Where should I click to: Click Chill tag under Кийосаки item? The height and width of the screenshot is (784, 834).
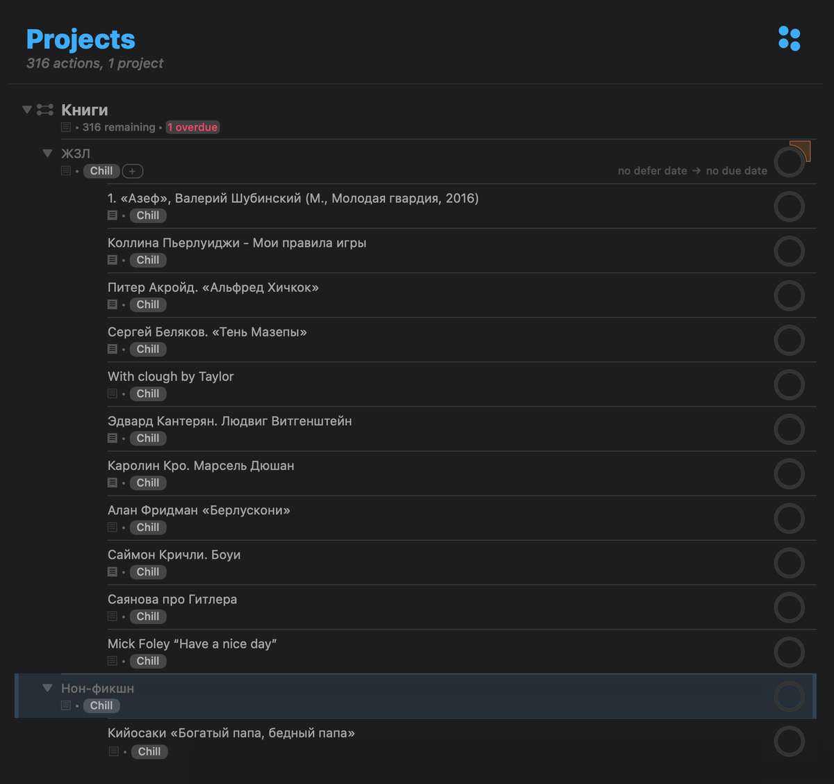149,751
